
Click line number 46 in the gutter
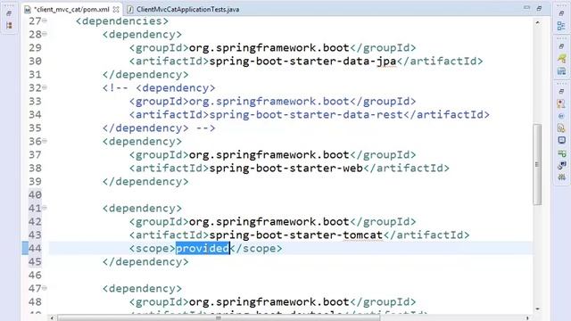(35, 276)
